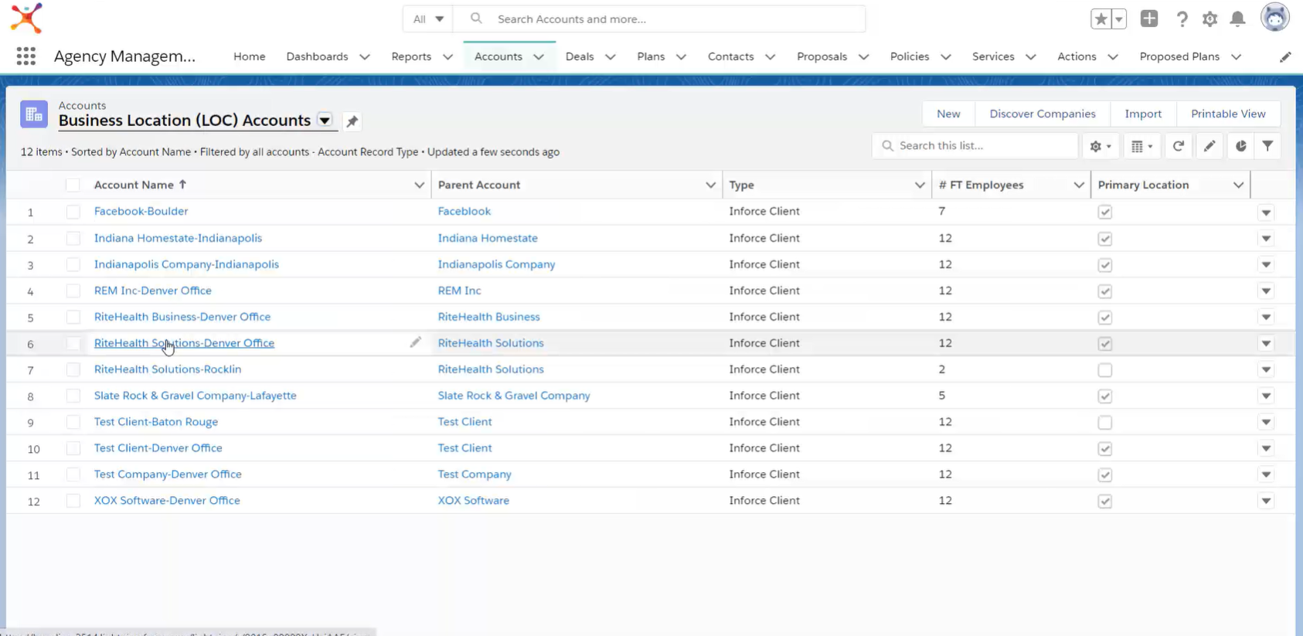Expand the Policies tab chevron
The image size is (1303, 636).
pyautogui.click(x=946, y=57)
